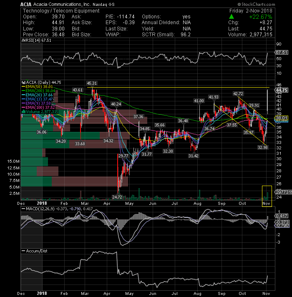Click the 32.30 price label
292x297 pixels.
[168, 151]
